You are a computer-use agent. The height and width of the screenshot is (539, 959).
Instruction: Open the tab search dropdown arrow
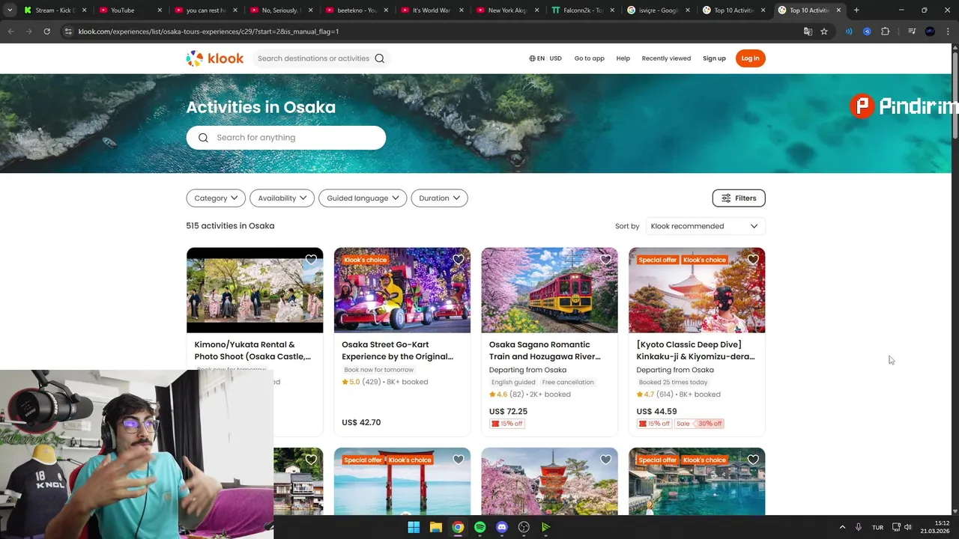[x=9, y=10]
